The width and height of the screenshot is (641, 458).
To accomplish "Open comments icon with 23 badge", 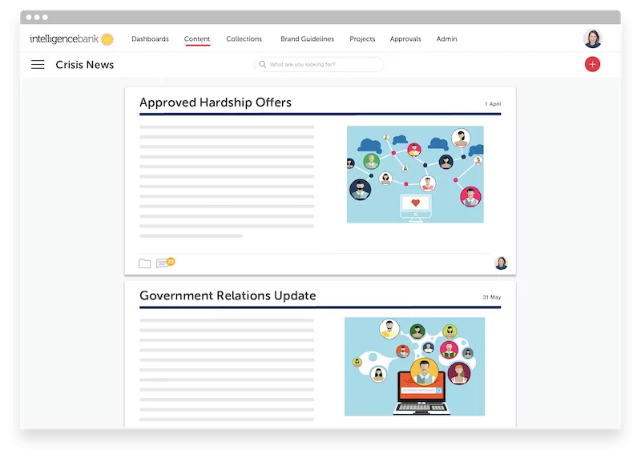I will click(x=165, y=263).
